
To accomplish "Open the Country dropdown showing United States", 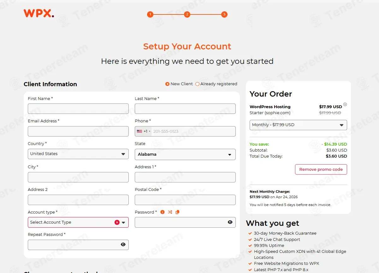I will click(78, 154).
